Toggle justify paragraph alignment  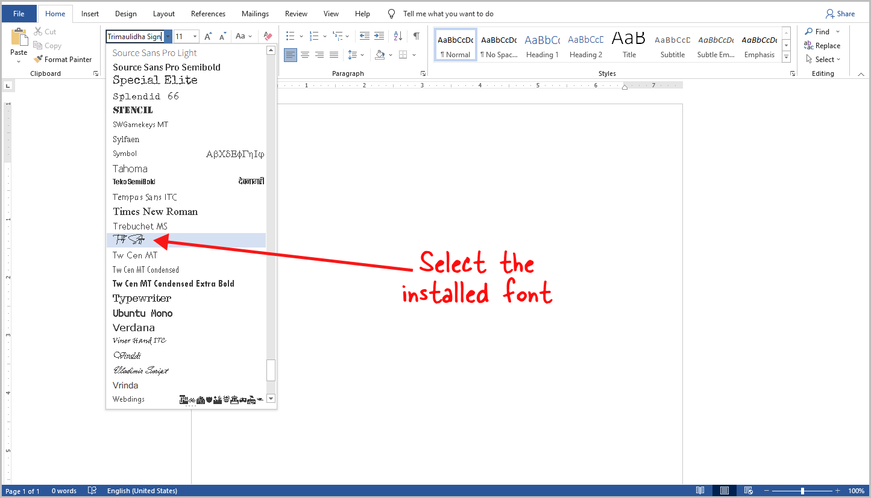tap(333, 55)
